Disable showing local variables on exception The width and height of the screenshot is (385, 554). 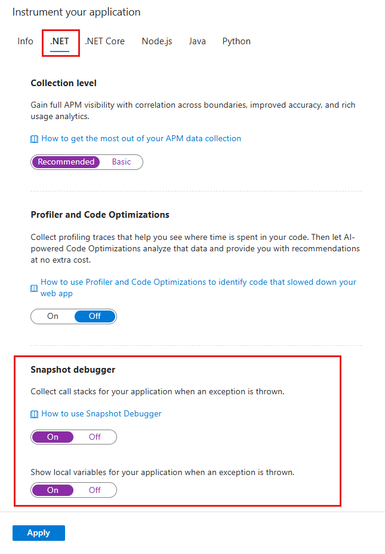[95, 489]
